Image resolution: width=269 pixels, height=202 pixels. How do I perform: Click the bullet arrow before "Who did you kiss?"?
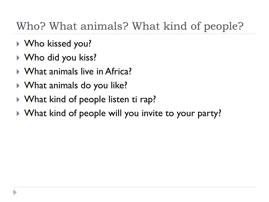pos(18,58)
